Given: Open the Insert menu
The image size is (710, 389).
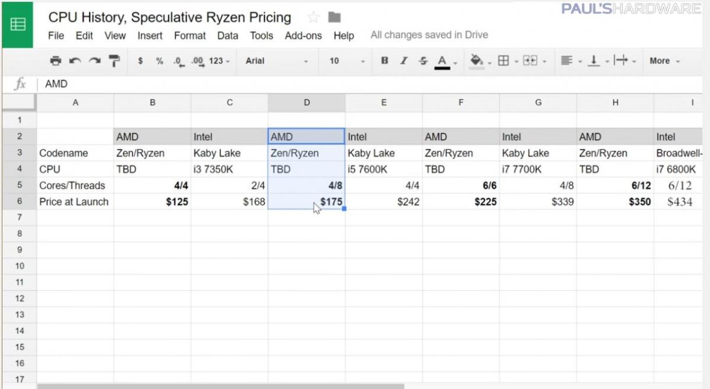Looking at the screenshot, I should click(150, 35).
